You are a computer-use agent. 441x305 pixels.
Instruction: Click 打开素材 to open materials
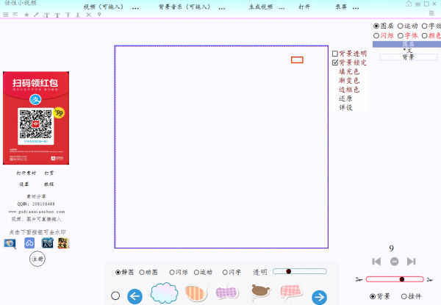(26, 173)
